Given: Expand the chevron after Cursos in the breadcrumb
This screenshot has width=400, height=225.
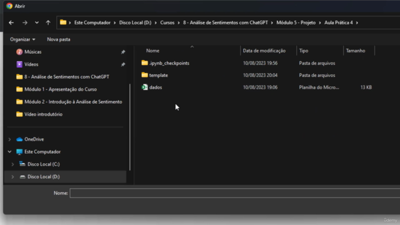Looking at the screenshot, I should coord(179,22).
